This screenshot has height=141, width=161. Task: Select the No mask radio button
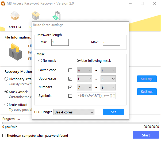pyautogui.click(x=40, y=60)
